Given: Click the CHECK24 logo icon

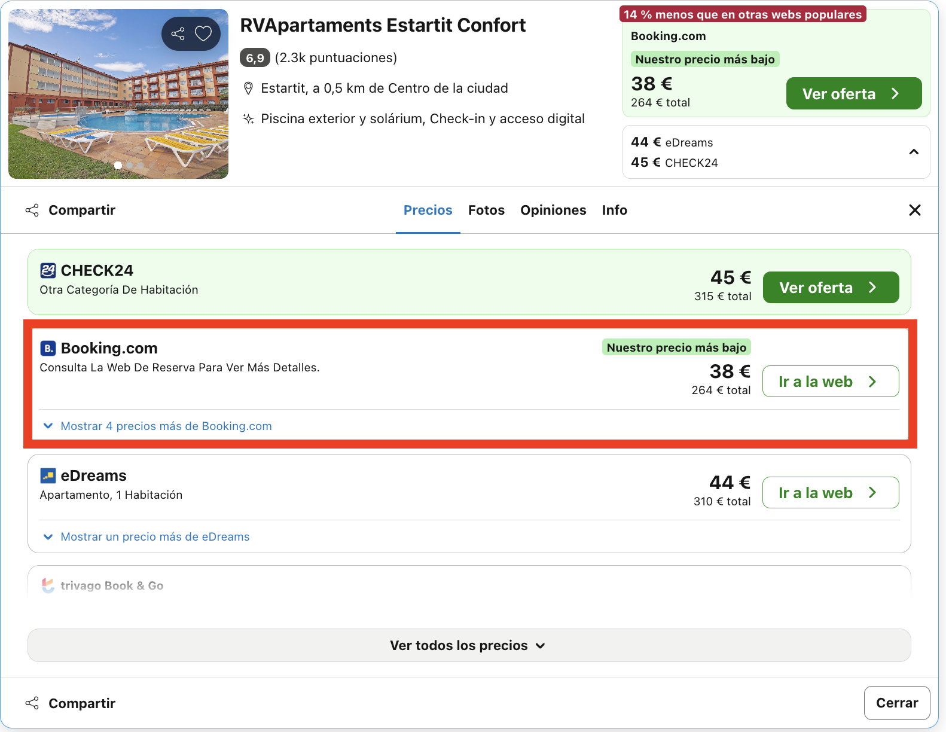Looking at the screenshot, I should pos(48,270).
